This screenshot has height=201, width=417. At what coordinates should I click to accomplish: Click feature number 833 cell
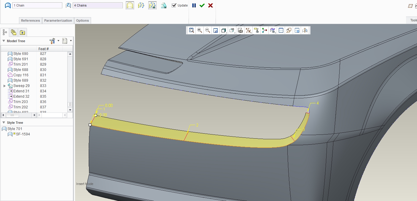43,86
